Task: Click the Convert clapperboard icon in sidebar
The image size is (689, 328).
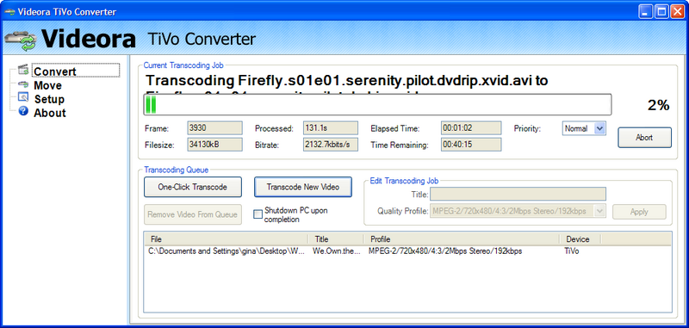Action: pos(23,71)
